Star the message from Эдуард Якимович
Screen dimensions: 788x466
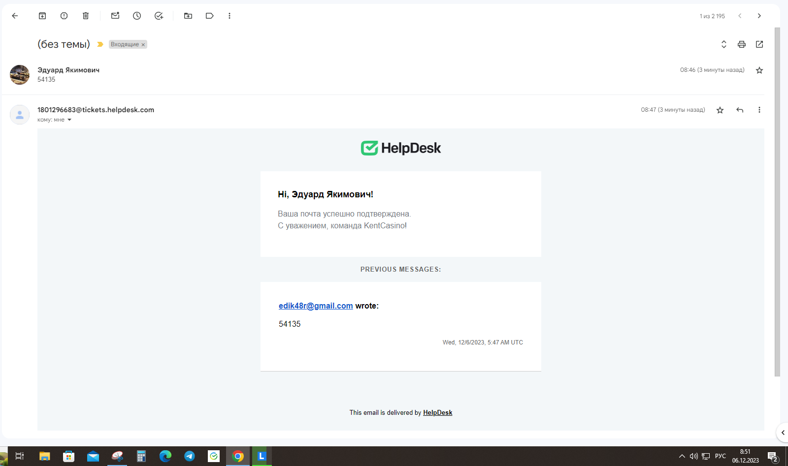759,70
